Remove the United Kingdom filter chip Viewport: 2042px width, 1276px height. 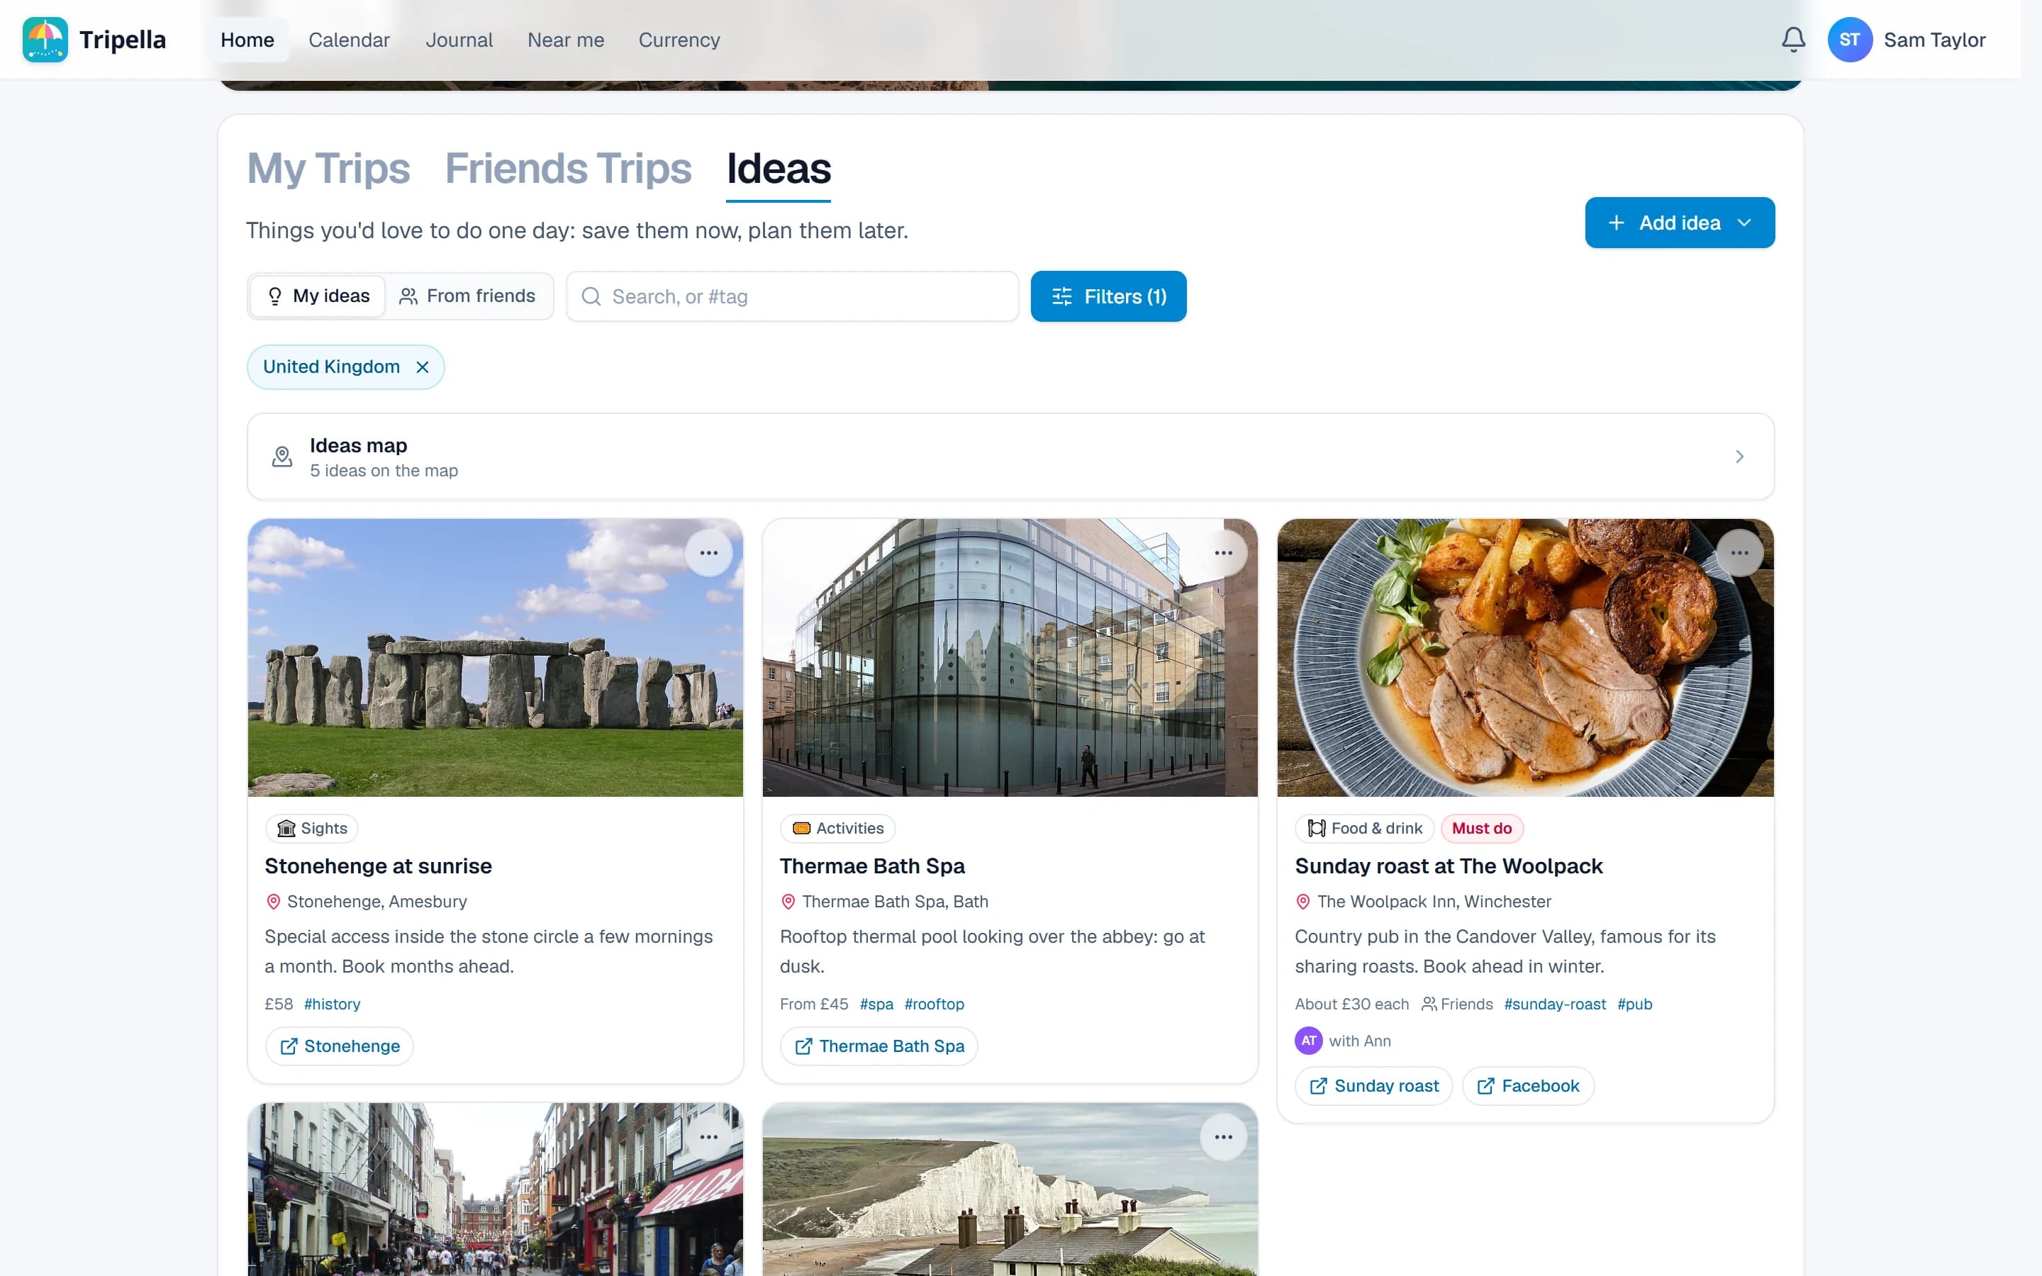click(x=423, y=367)
